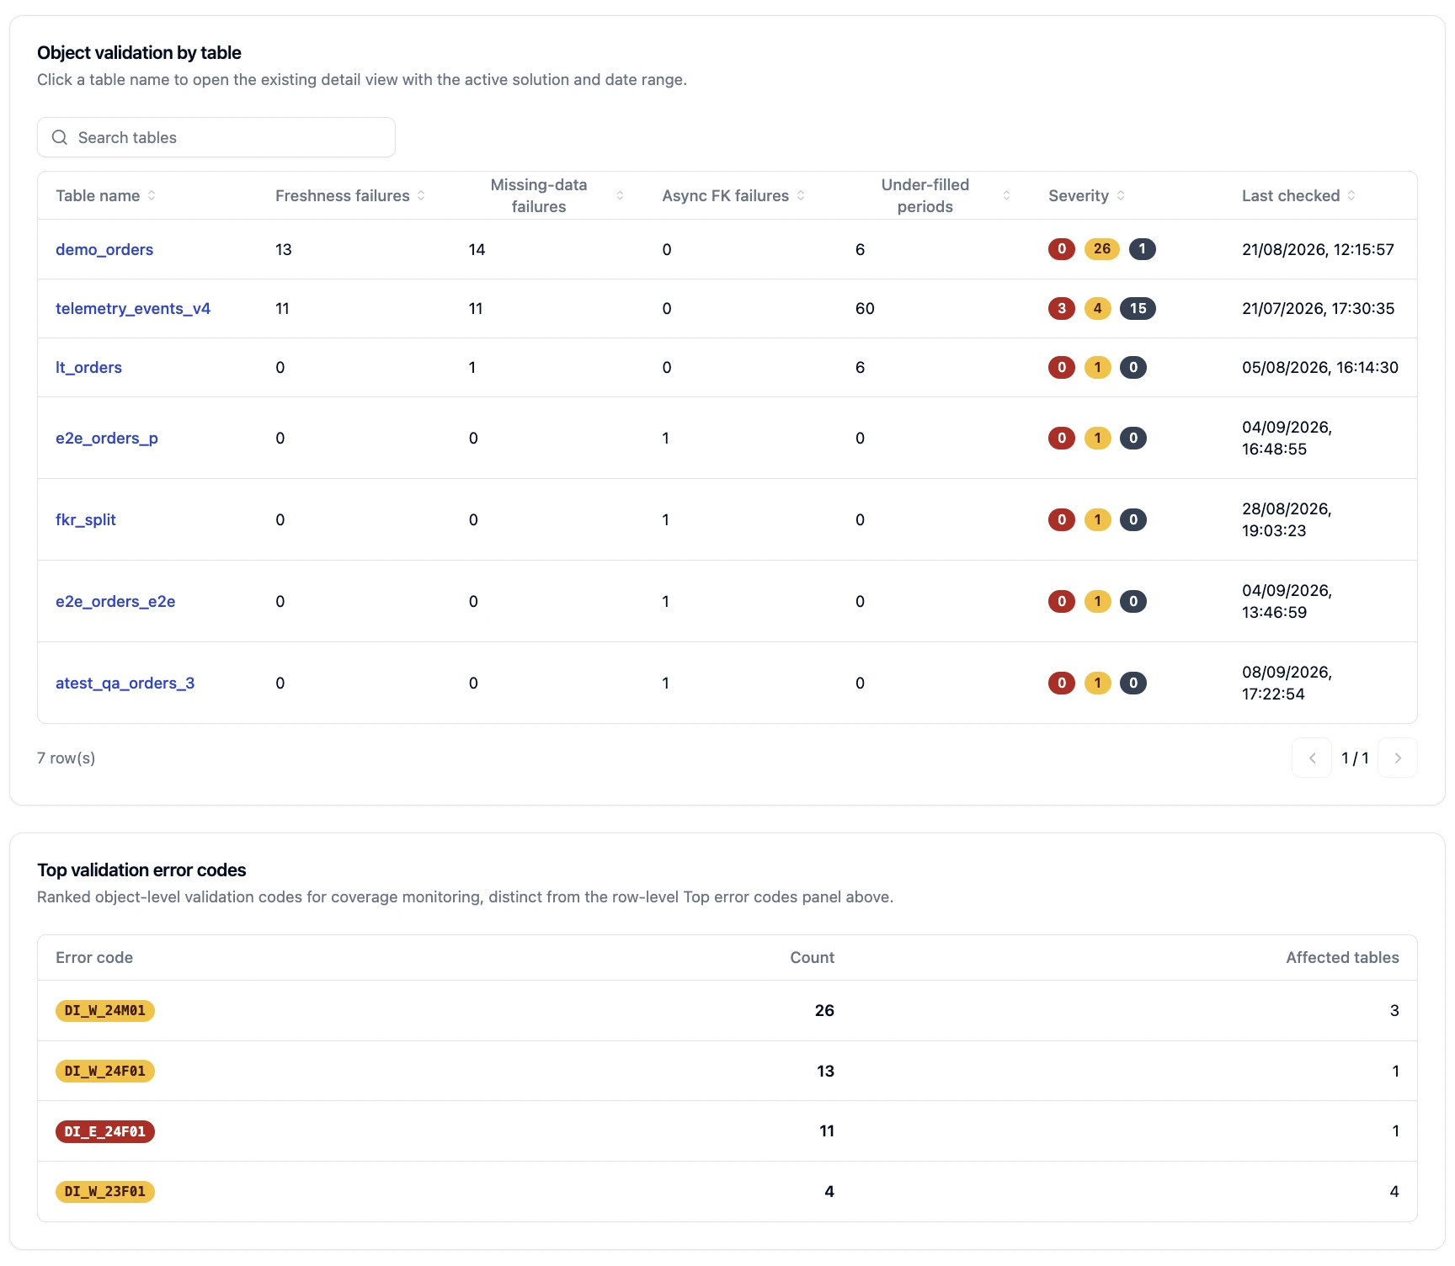Sort by Freshness failures arrows
This screenshot has height=1266, width=1455.
click(x=421, y=195)
